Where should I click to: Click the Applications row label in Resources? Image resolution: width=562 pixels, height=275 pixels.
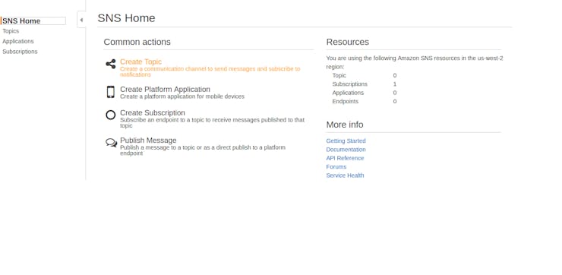coord(348,93)
